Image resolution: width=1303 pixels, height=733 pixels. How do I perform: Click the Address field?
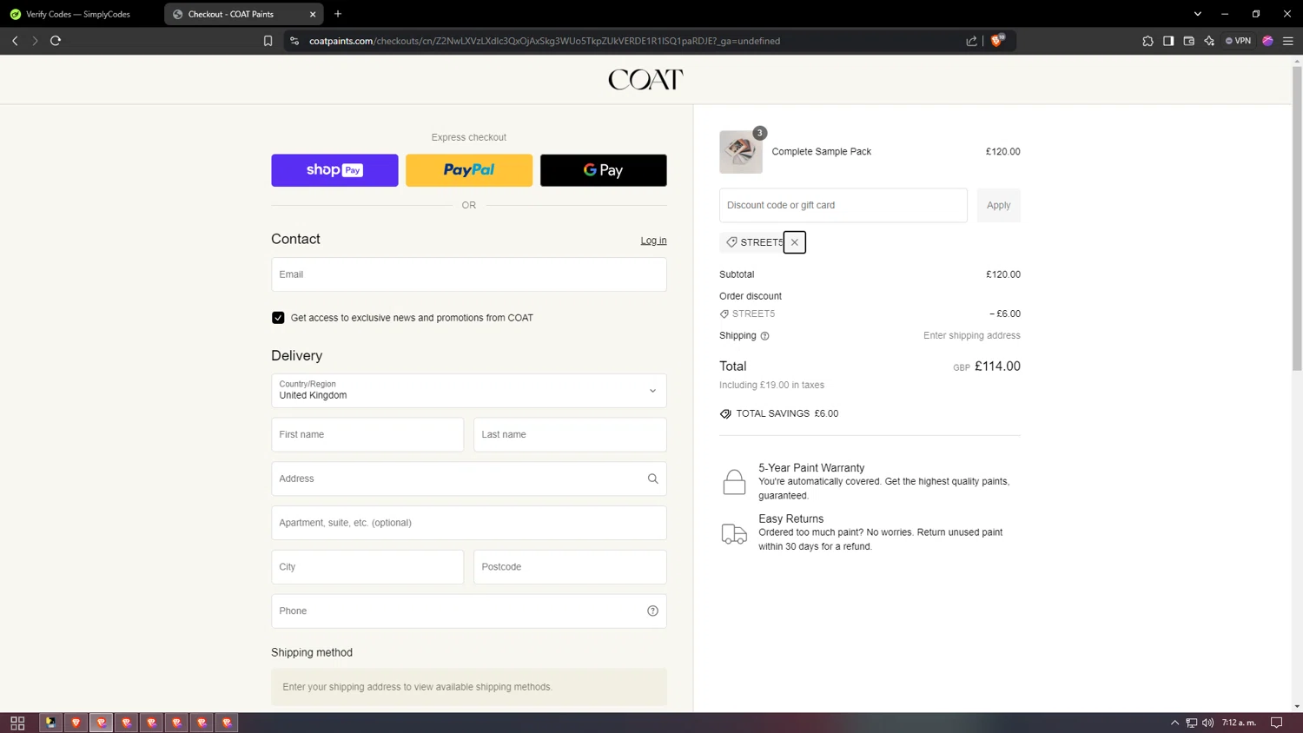469,479
